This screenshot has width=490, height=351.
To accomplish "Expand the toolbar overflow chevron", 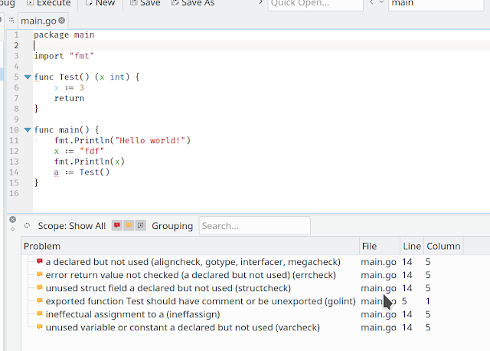I will (x=260, y=3).
